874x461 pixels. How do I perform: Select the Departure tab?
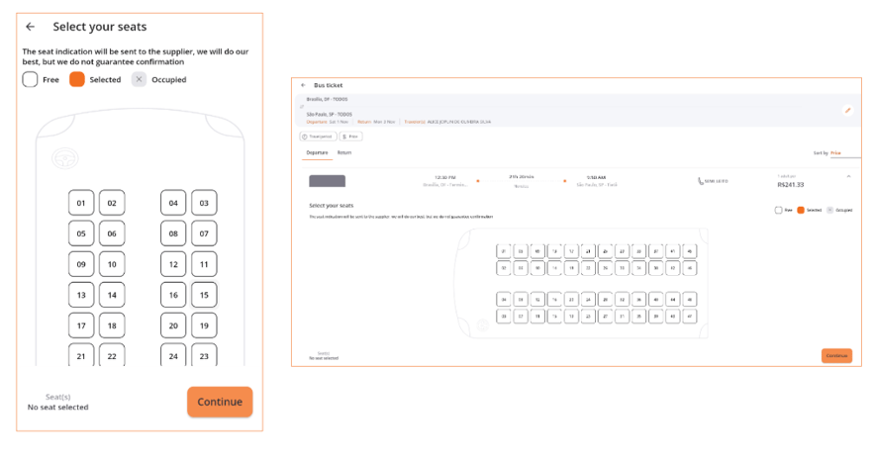pos(317,152)
